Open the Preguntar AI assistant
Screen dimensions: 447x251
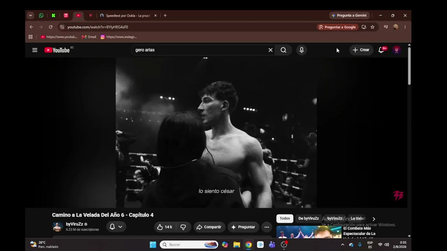pos(243,227)
